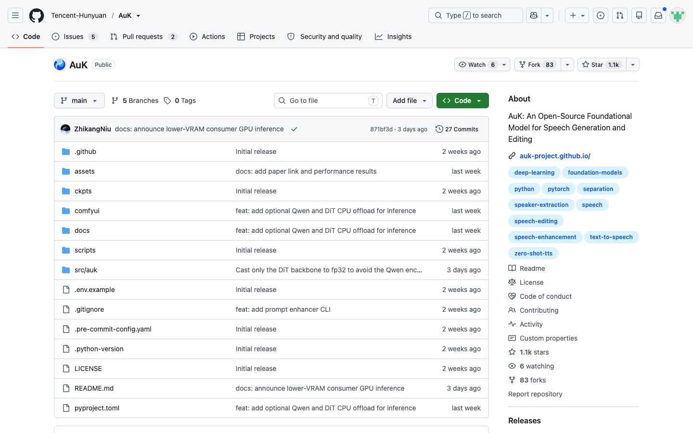The height and width of the screenshot is (433, 693).
Task: Open the Readme link in About
Action: point(526,268)
